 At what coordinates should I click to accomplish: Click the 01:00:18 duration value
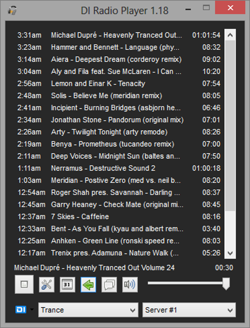pos(206,168)
